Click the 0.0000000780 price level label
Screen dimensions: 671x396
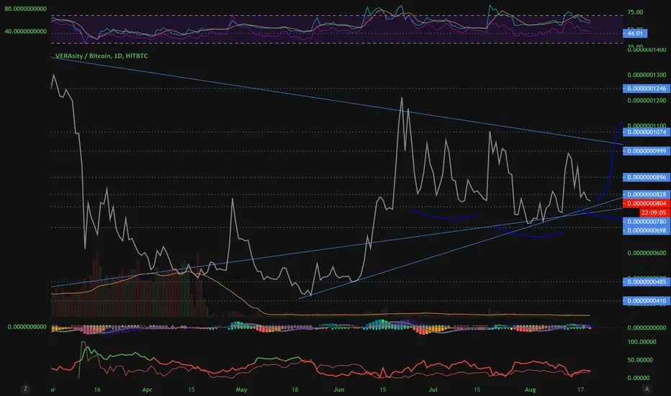click(x=647, y=222)
